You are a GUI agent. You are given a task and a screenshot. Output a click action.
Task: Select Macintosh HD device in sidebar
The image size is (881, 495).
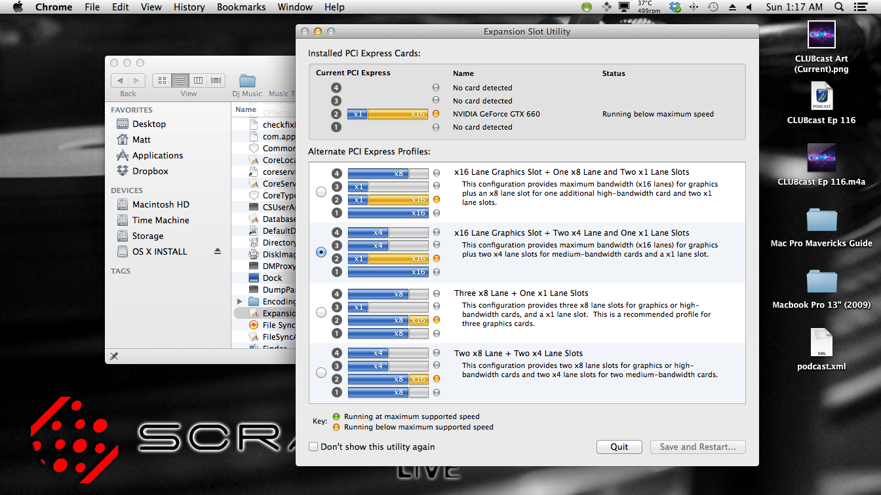click(153, 204)
